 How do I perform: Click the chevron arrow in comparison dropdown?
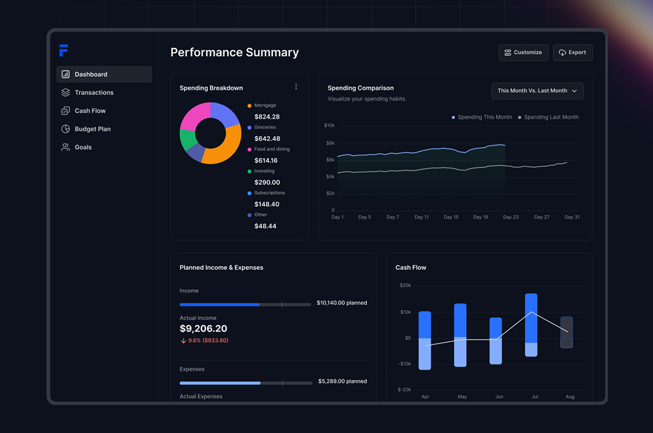pyautogui.click(x=574, y=91)
